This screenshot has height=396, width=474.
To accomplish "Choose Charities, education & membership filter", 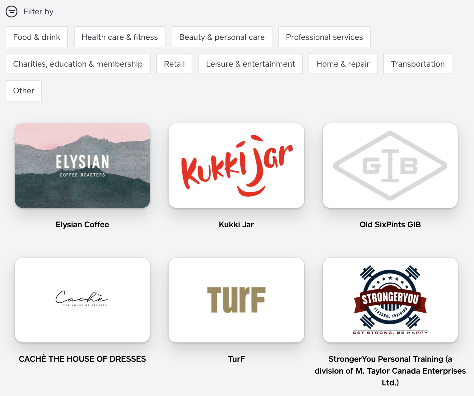I will click(x=78, y=64).
